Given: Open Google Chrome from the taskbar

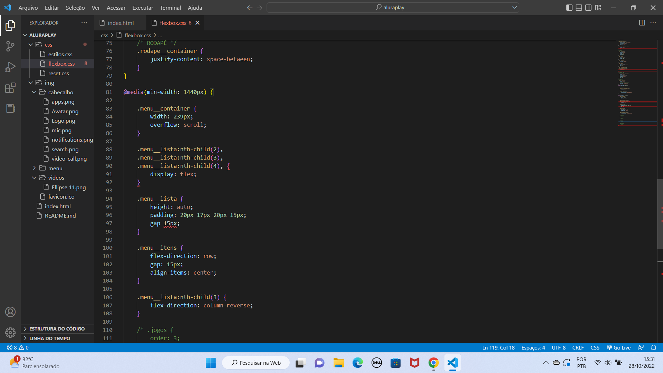Looking at the screenshot, I should coord(433,363).
